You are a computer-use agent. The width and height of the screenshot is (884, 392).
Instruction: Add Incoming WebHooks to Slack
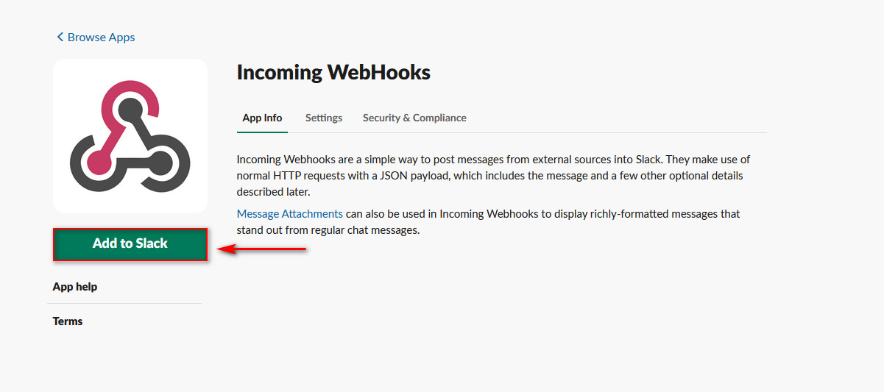(x=130, y=244)
